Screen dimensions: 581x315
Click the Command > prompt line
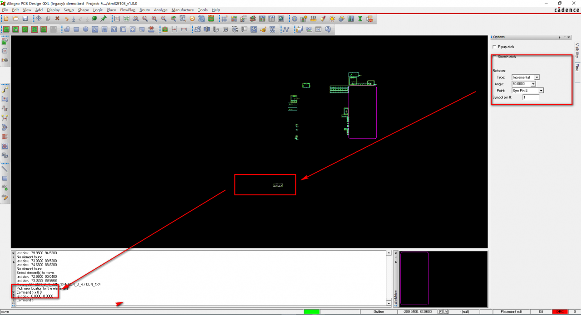click(x=24, y=300)
